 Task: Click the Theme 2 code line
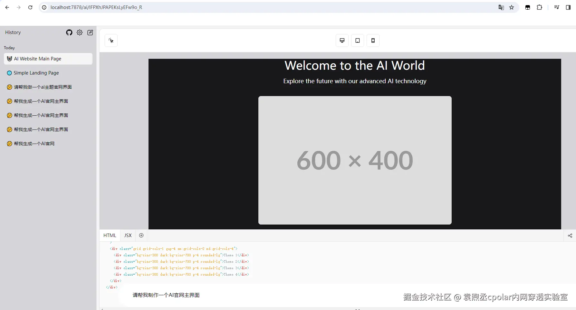pyautogui.click(x=181, y=261)
